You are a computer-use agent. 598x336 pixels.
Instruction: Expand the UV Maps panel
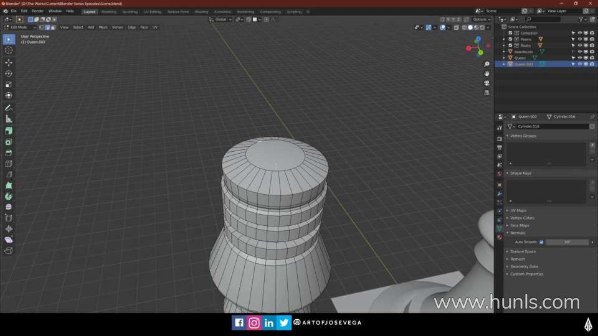point(518,211)
